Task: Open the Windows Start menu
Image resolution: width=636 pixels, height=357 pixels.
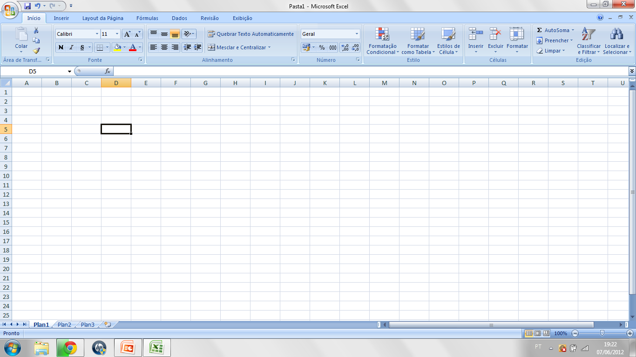Action: (13, 348)
